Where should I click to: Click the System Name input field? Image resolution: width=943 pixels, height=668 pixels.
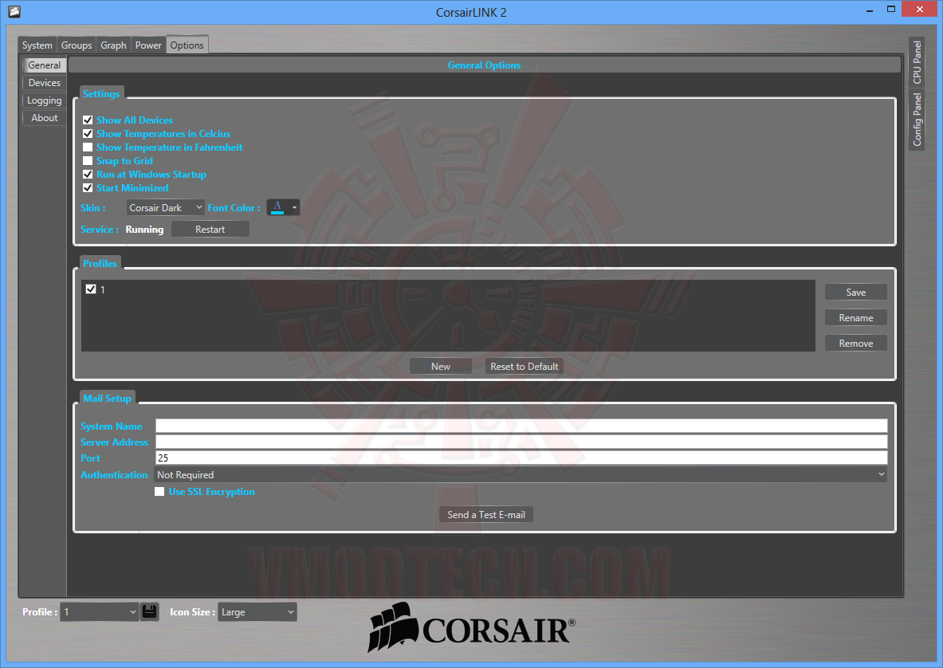pyautogui.click(x=521, y=426)
